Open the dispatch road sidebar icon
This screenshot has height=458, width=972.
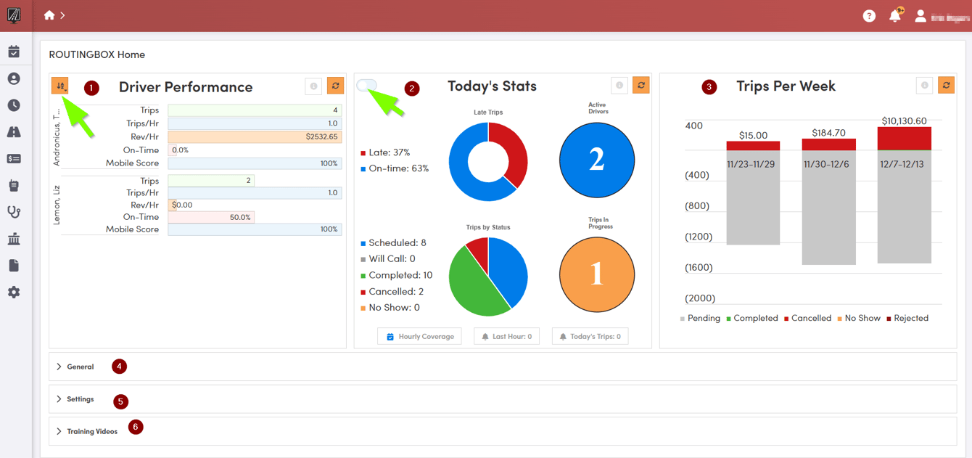pyautogui.click(x=14, y=132)
